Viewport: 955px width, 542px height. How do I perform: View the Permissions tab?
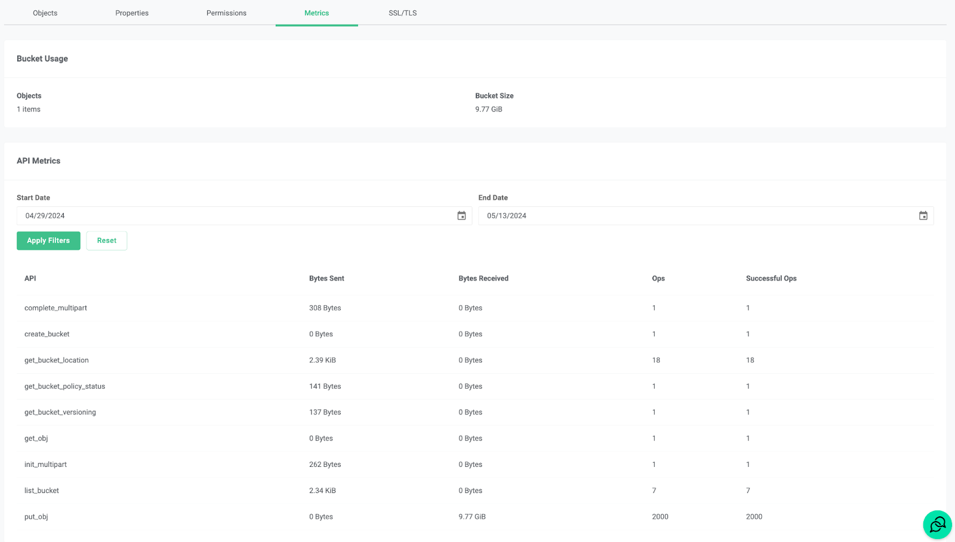pyautogui.click(x=226, y=13)
